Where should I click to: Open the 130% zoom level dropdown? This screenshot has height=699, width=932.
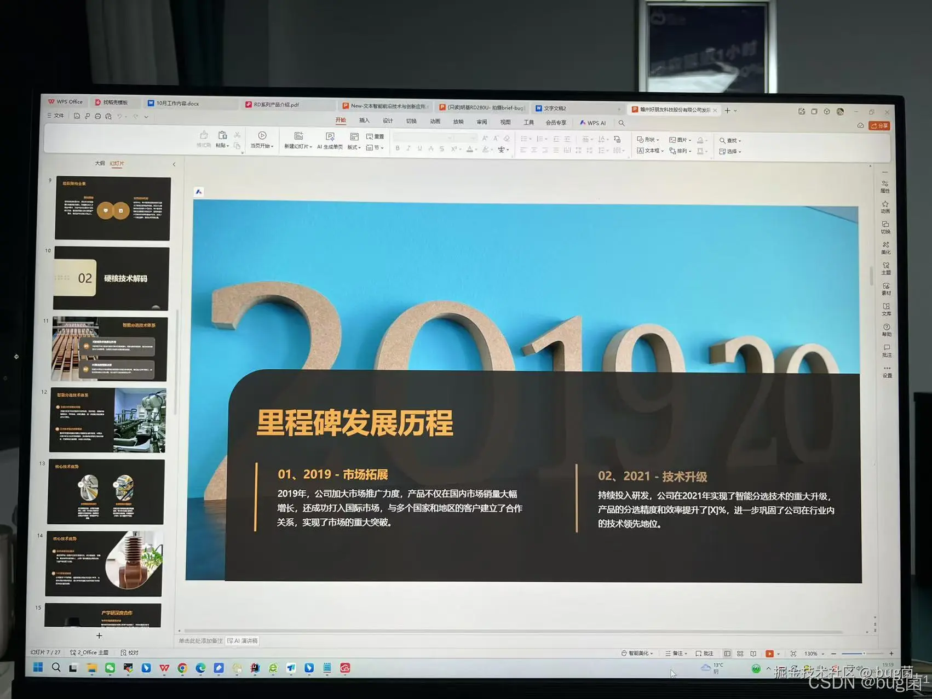(x=814, y=654)
